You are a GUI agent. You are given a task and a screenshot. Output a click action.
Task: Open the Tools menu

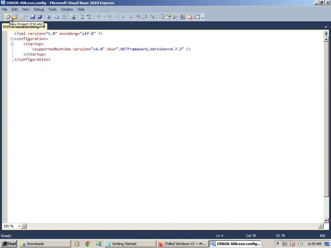[52, 9]
